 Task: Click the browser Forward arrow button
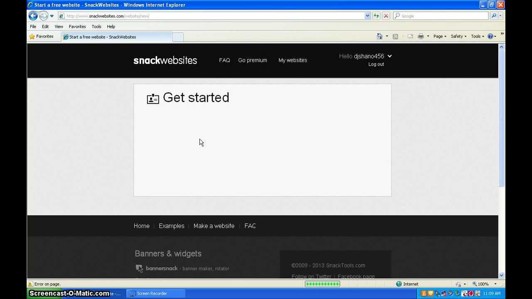click(x=44, y=16)
